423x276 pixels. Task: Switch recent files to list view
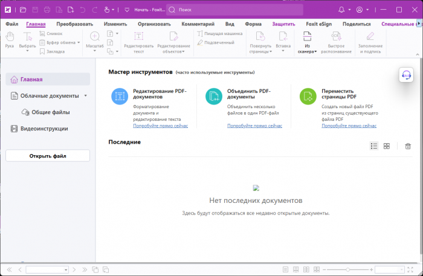pyautogui.click(x=374, y=146)
